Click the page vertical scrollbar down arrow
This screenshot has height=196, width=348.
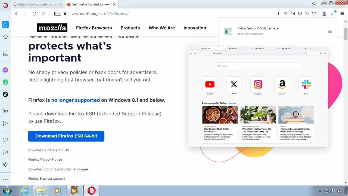pyautogui.click(x=346, y=183)
